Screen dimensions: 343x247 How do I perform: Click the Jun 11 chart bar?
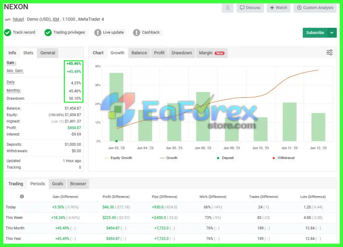tap(289, 122)
